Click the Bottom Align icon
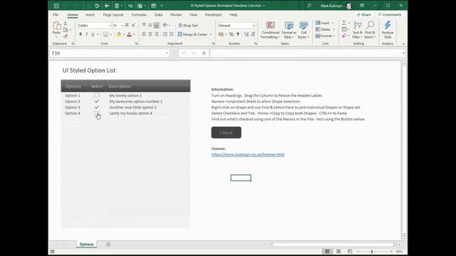Screen dimensions: 456x256 click(157, 26)
